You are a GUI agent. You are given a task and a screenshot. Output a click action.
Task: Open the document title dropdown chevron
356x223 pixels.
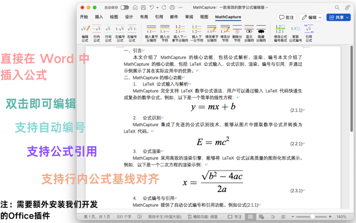[x=267, y=8]
